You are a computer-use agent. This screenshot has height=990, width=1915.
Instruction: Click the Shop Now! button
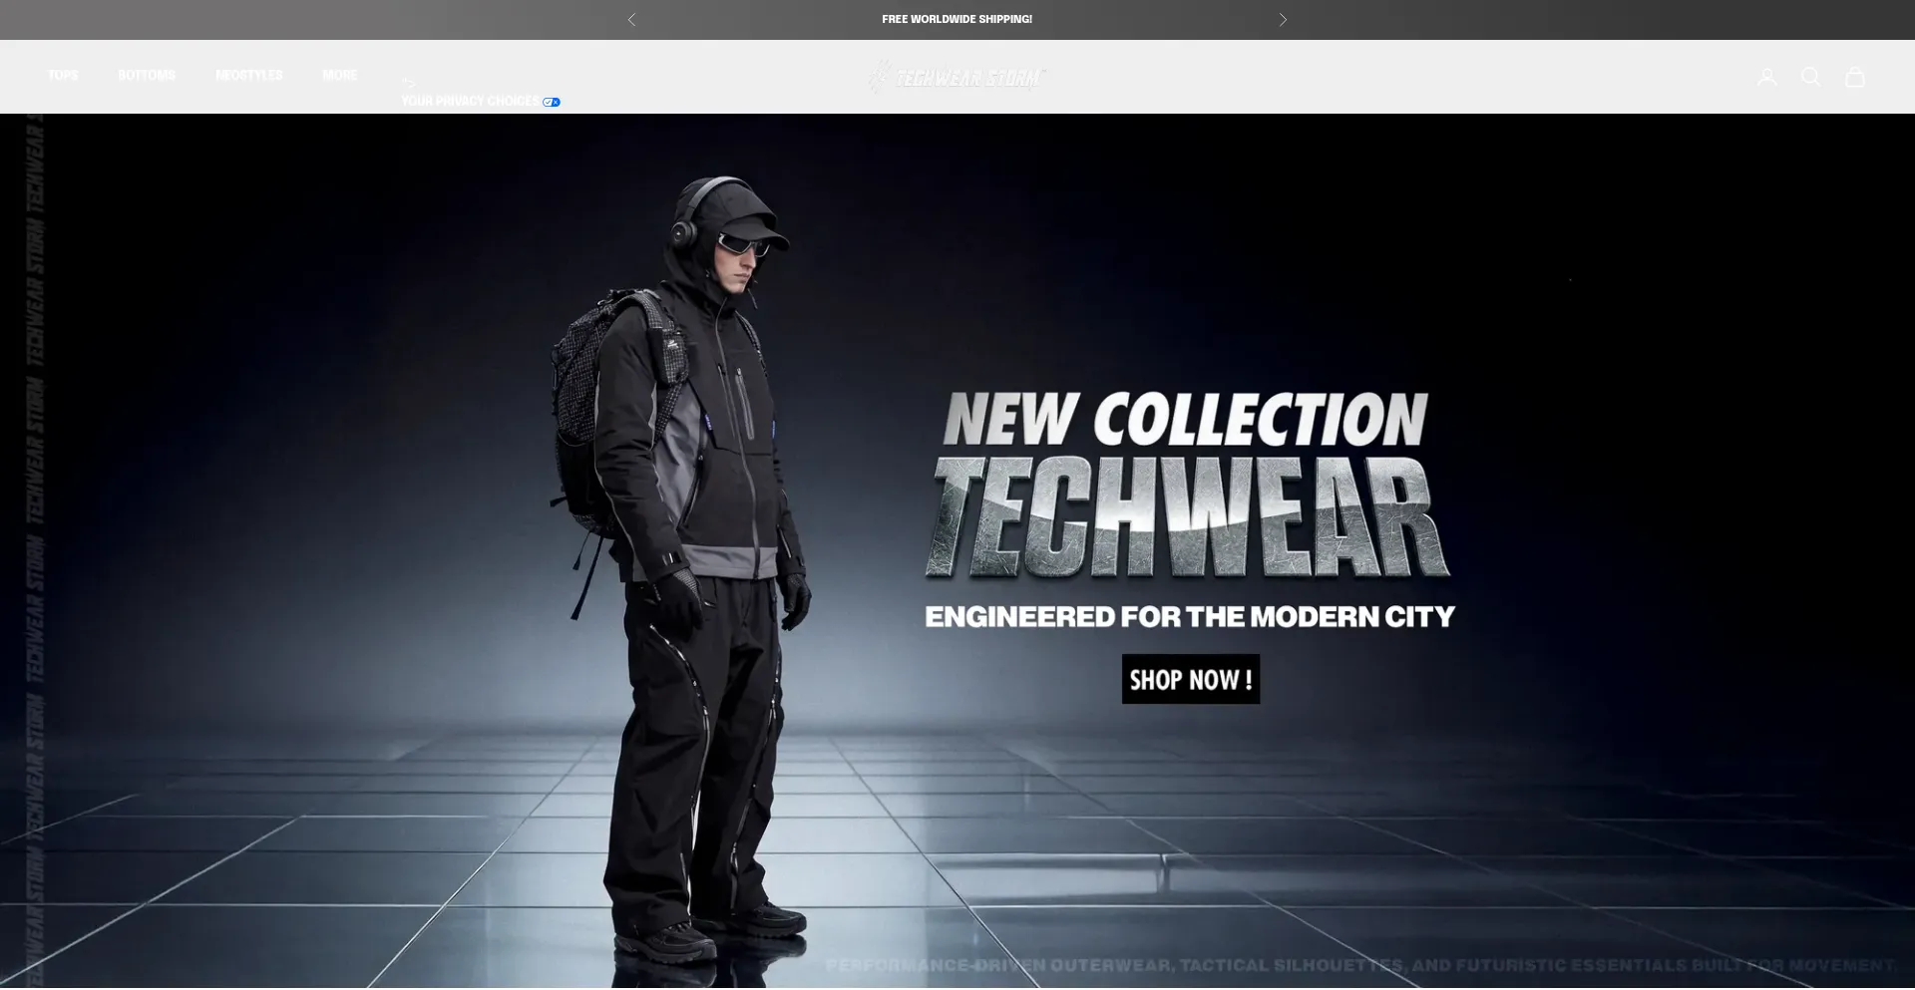[1191, 679]
